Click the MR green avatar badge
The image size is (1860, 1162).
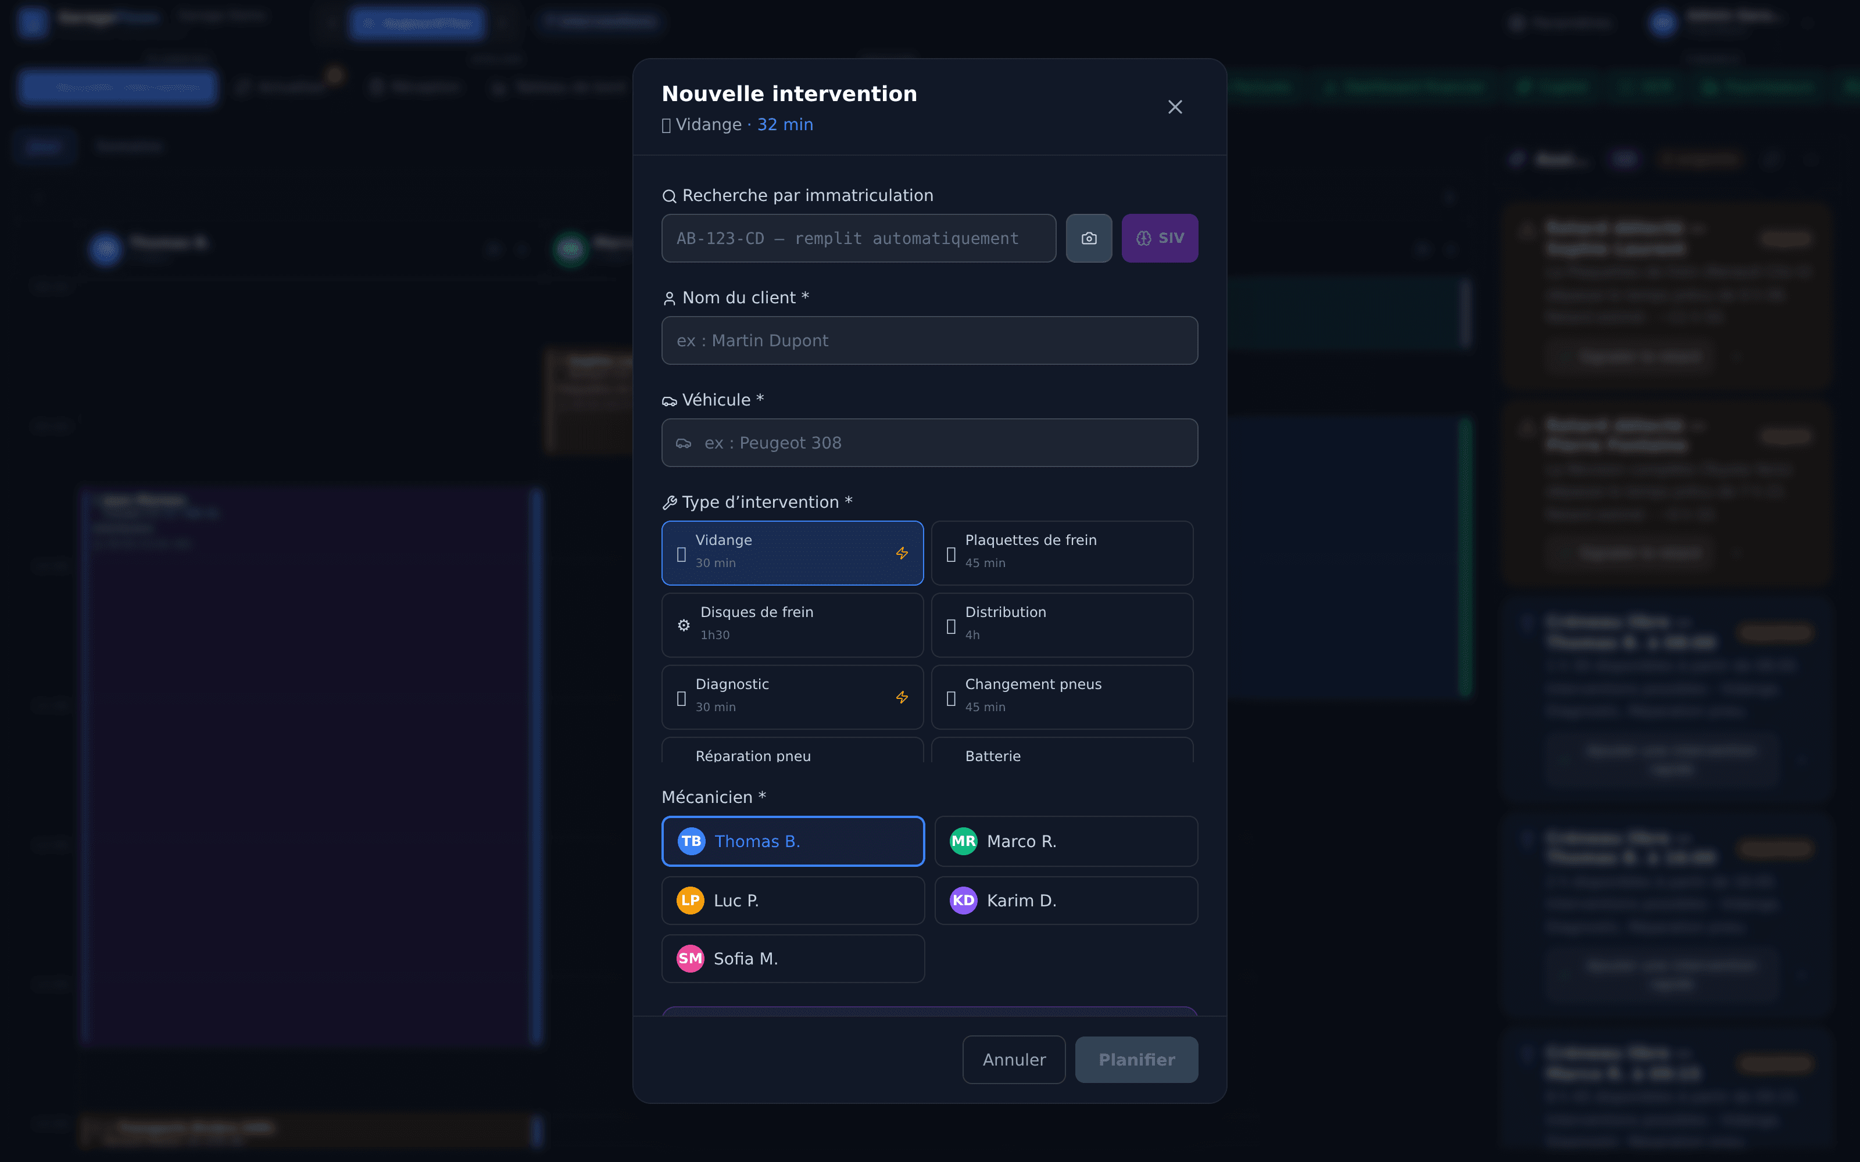[x=963, y=841]
